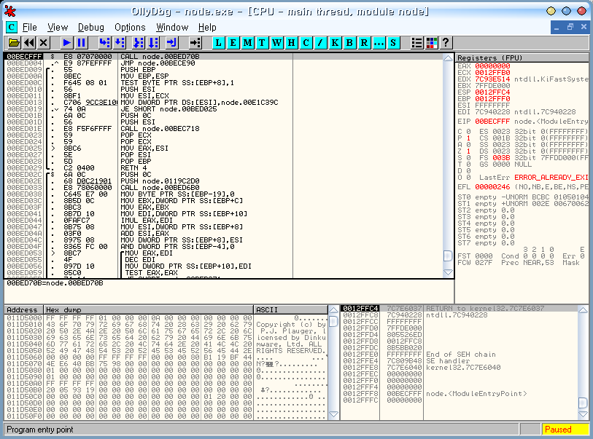
Task: Restore the inner CPU window
Action: click(570, 27)
